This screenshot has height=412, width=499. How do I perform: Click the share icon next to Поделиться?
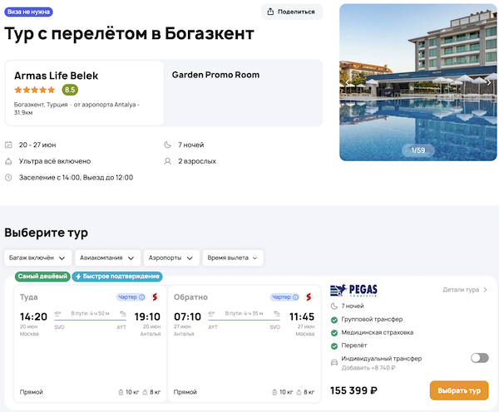click(271, 12)
